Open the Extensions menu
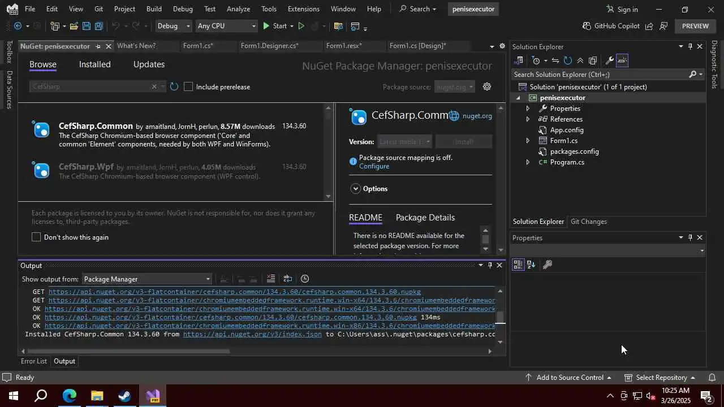This screenshot has width=724, height=407. 303,9
